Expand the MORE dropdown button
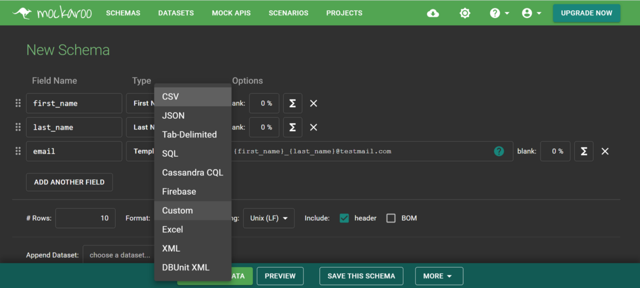This screenshot has height=288, width=640. coord(438,276)
